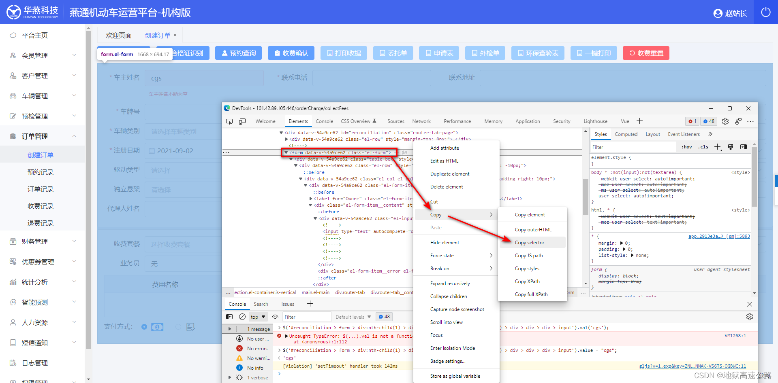Viewport: 778px width, 383px height.
Task: Toggle the :hov element state panel
Action: click(x=687, y=147)
